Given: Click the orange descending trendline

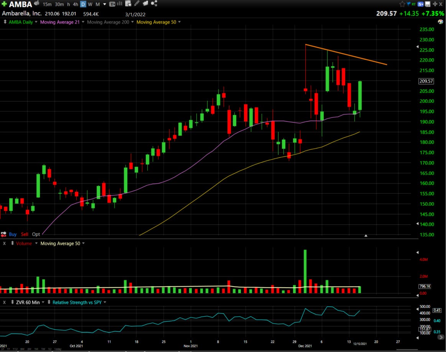Looking at the screenshot, I should pos(346,55).
